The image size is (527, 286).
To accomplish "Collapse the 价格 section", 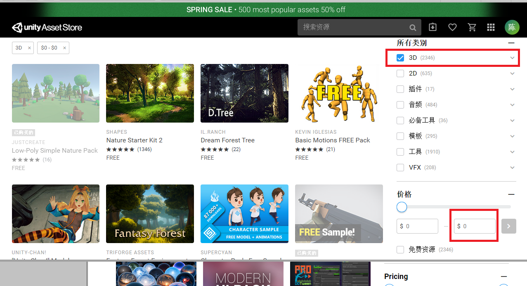I will point(511,194).
